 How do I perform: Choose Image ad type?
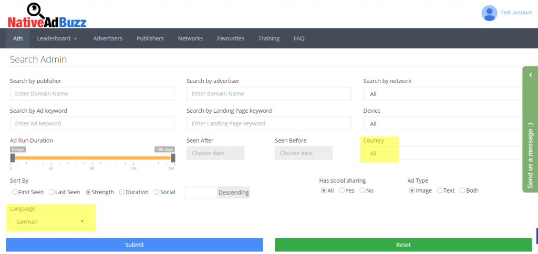click(412, 190)
